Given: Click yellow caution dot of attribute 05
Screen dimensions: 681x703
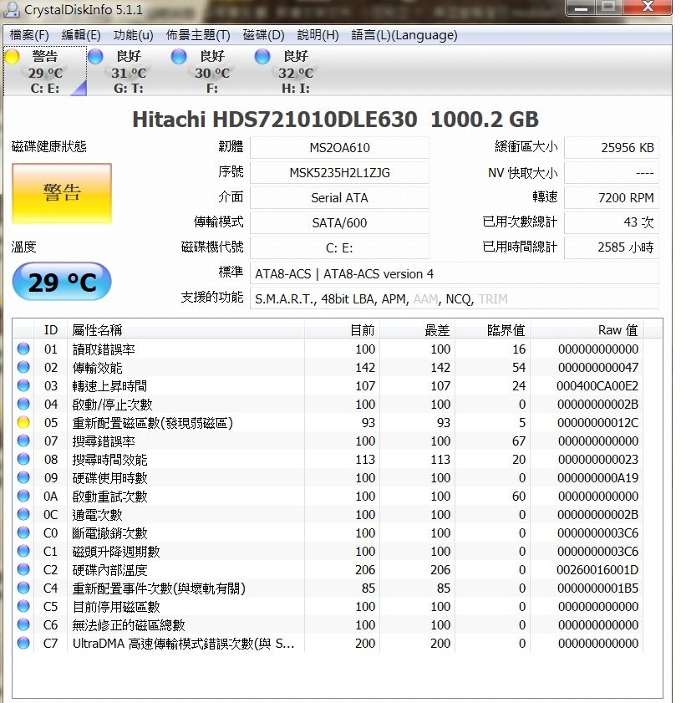Looking at the screenshot, I should click(x=23, y=422).
